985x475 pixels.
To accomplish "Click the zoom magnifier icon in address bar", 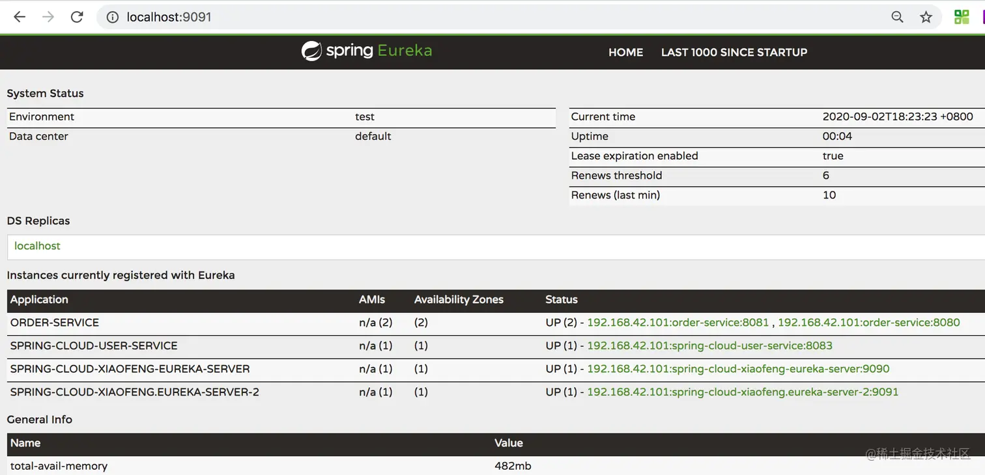I will click(897, 18).
